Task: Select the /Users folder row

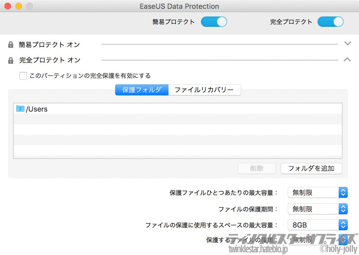Action: click(x=178, y=109)
